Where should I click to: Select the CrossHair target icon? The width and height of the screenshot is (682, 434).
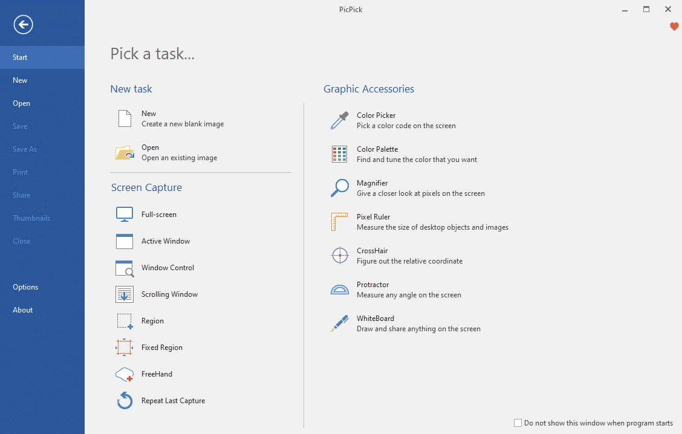point(340,256)
